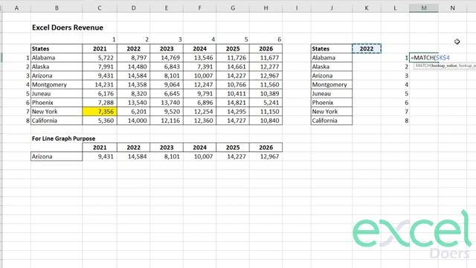Viewport: 476px width, 268px height.
Task: Click Alaska in the lookup table
Action: click(x=332, y=66)
